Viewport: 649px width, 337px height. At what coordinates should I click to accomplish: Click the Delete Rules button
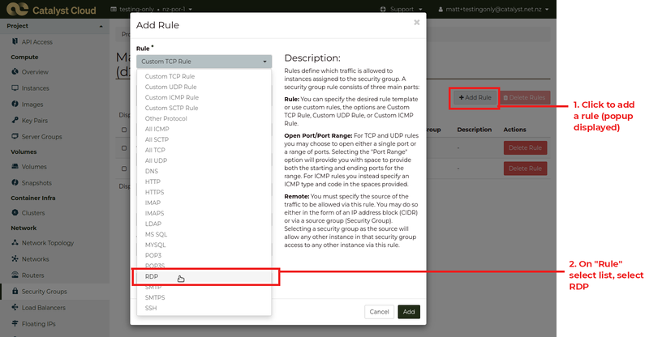(x=525, y=97)
